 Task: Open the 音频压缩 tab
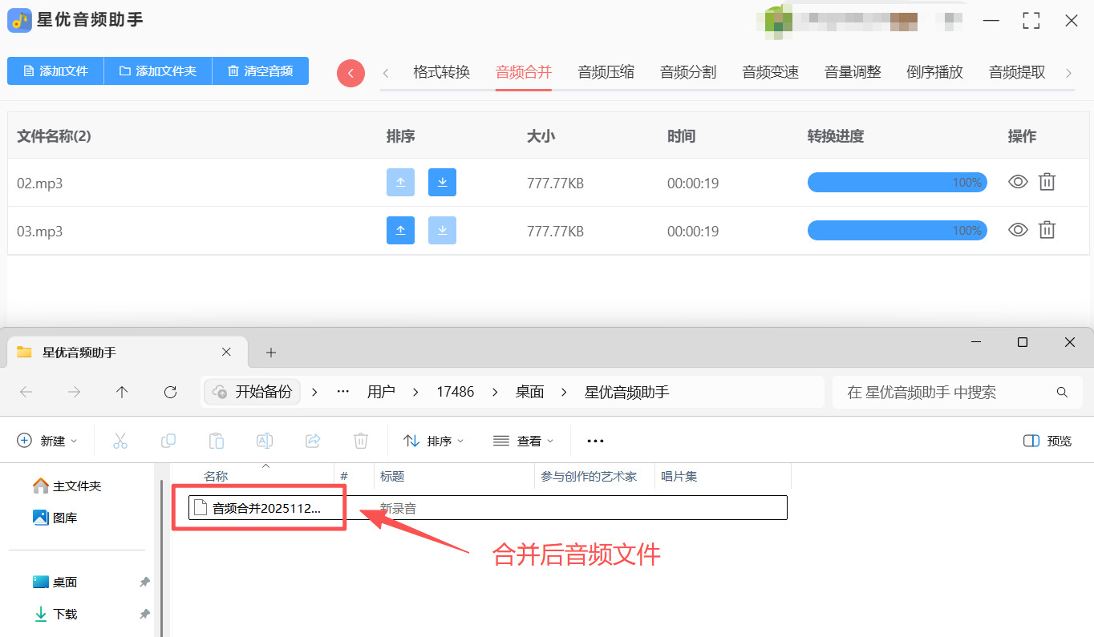click(606, 72)
